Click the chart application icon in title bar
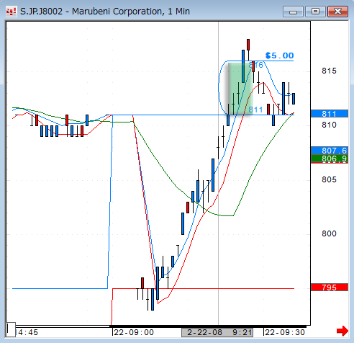354x343 pixels. point(11,12)
